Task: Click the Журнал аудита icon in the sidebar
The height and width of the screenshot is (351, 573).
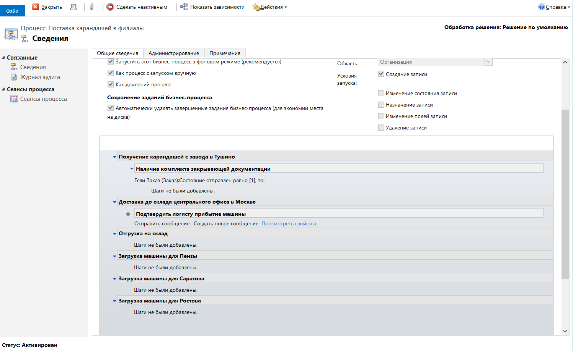Action: pos(14,77)
